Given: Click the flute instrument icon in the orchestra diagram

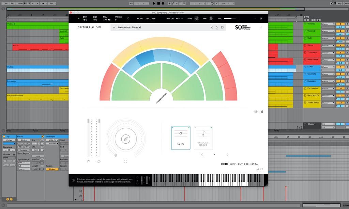Looking at the screenshot, I should pyautogui.click(x=161, y=98).
